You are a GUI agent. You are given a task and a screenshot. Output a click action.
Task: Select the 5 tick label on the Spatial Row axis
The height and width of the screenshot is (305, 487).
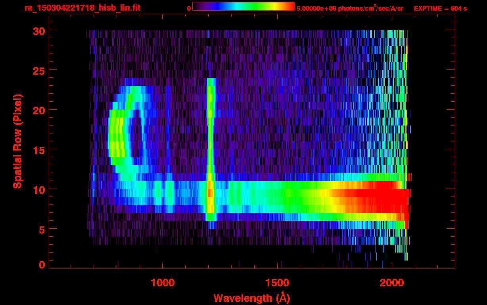pyautogui.click(x=42, y=229)
